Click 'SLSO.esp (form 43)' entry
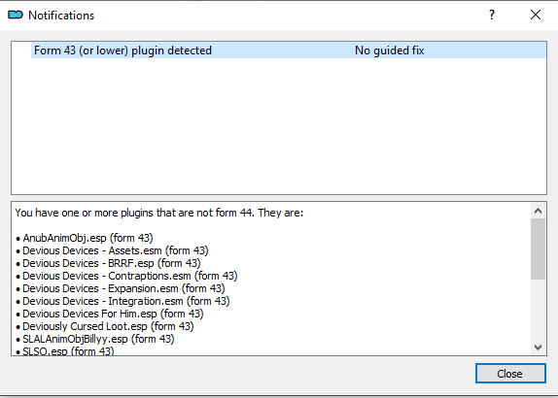This screenshot has width=558, height=398. [68, 351]
